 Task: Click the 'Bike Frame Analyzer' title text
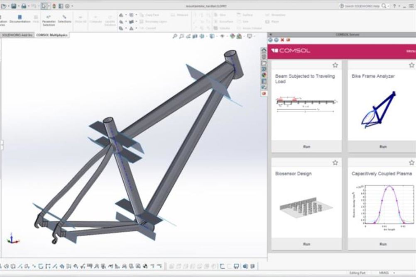(373, 76)
